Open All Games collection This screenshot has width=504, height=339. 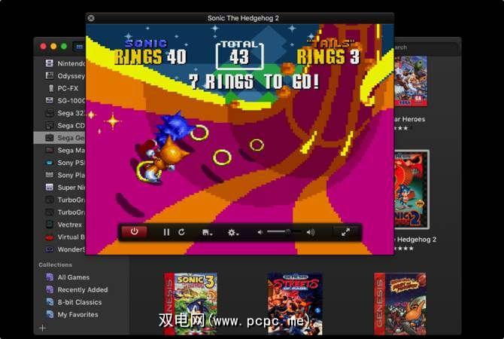coord(68,277)
